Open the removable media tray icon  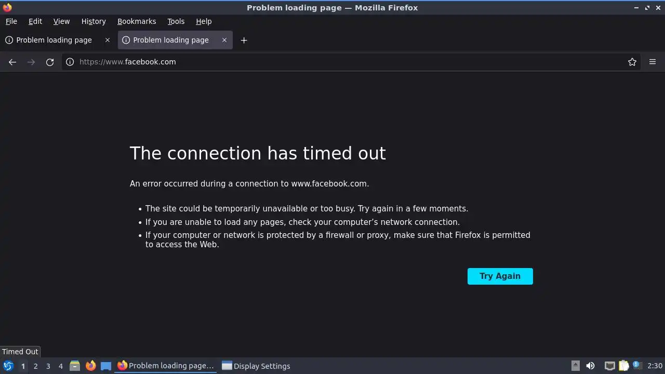coord(576,366)
